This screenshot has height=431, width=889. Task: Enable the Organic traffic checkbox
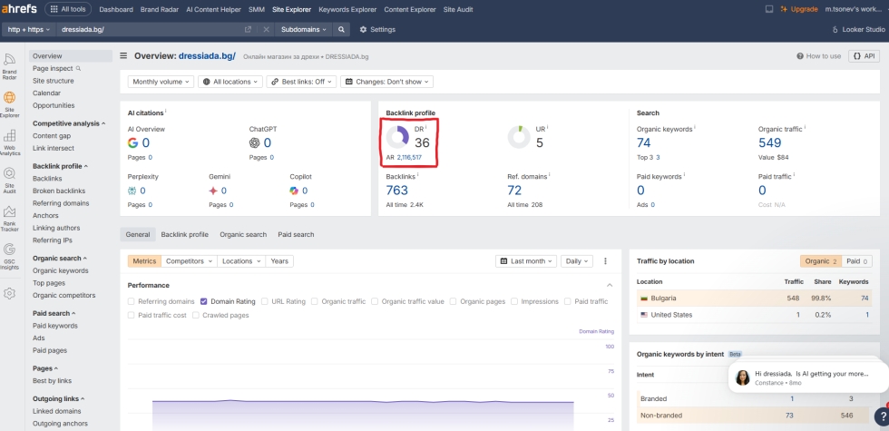coord(315,301)
